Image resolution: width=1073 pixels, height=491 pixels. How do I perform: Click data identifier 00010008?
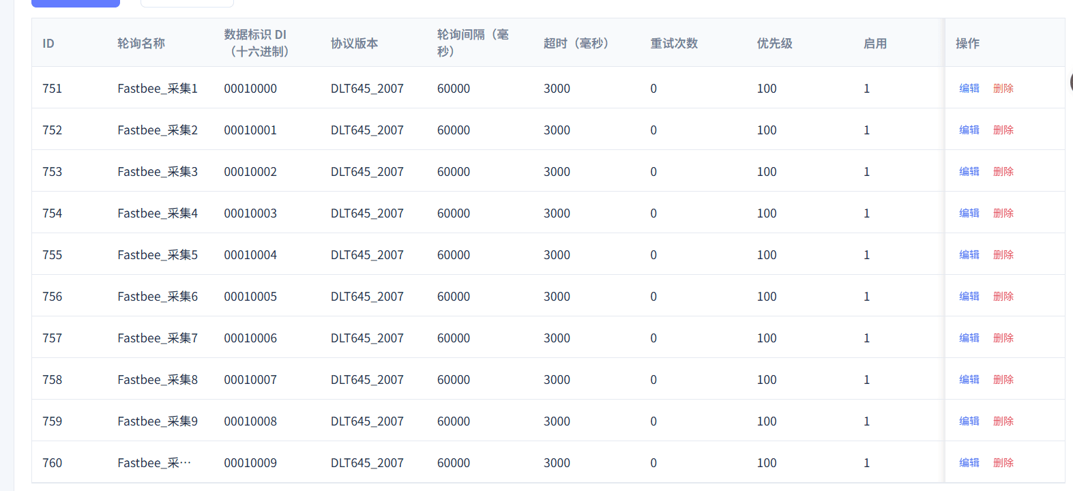tap(250, 421)
